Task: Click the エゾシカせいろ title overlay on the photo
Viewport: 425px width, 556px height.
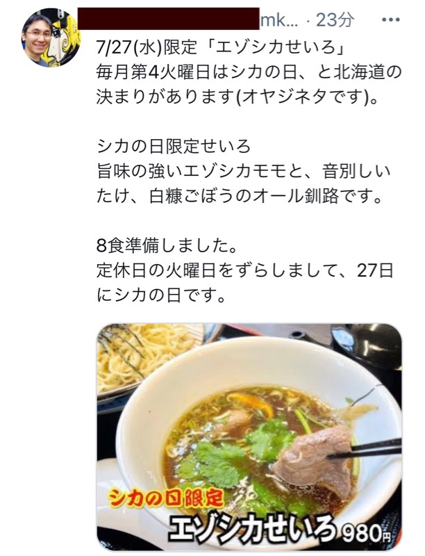Action: click(x=252, y=528)
